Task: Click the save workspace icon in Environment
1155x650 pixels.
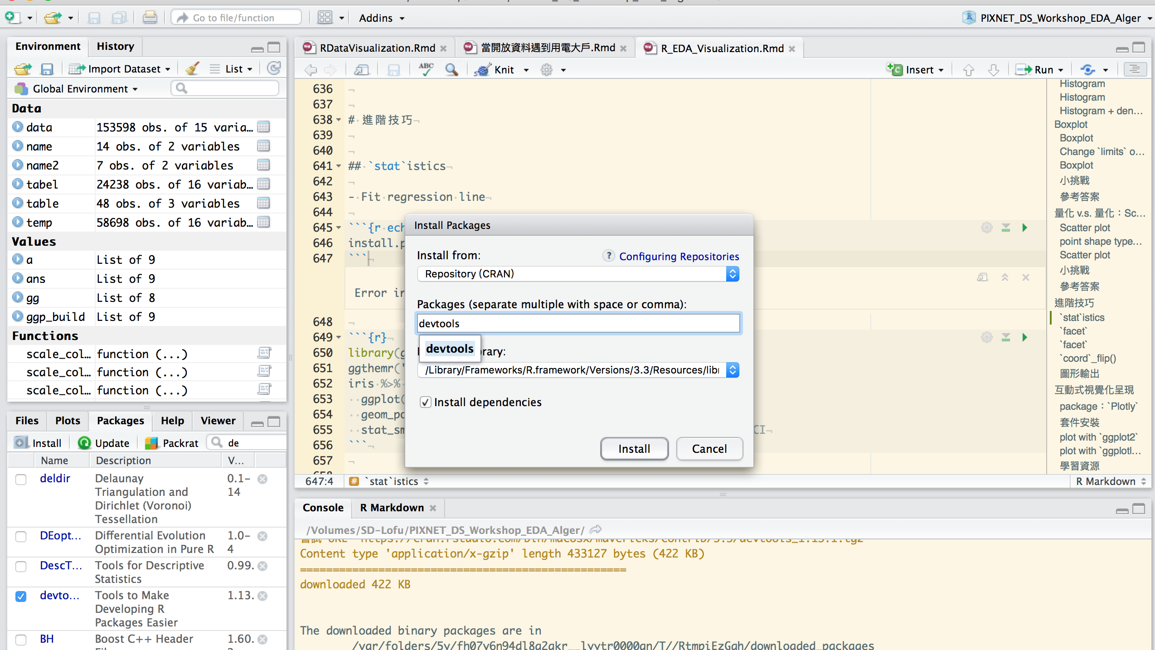Action: [47, 69]
